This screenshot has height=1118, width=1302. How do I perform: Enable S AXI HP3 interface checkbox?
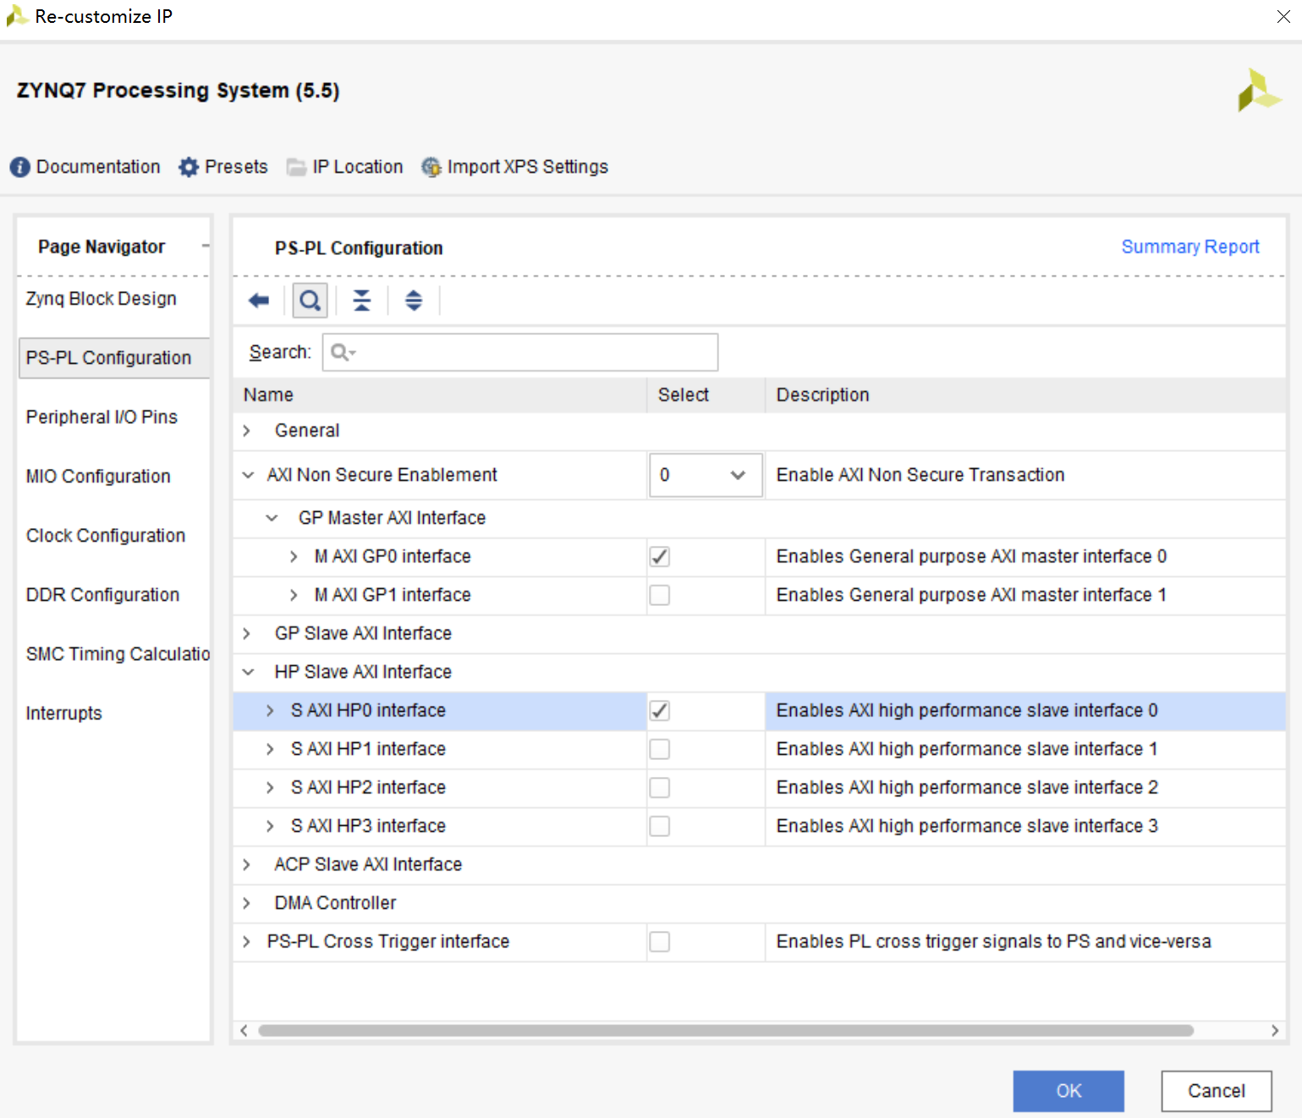click(660, 826)
